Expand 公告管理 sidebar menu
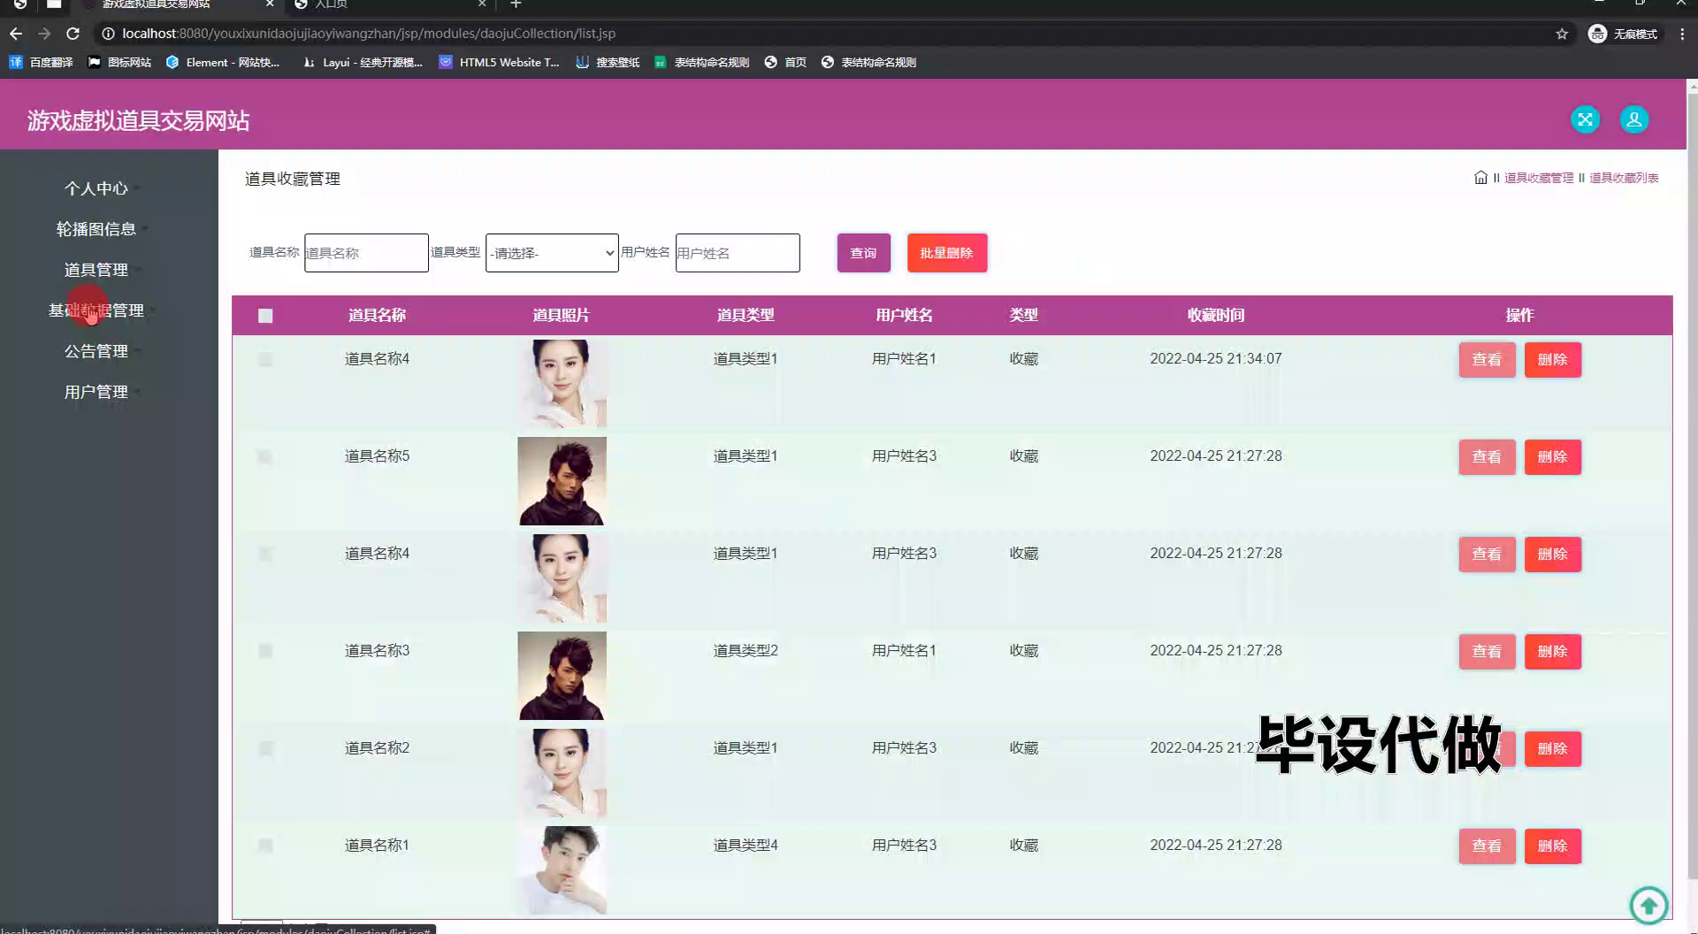 coord(96,351)
